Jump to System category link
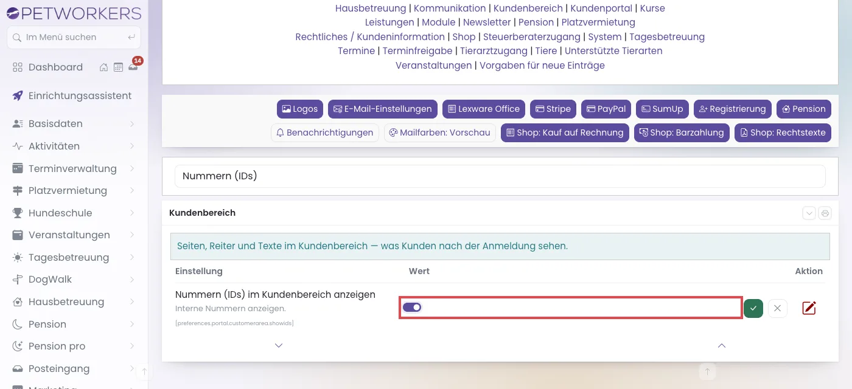Screen dimensions: 852x389 [x=605, y=37]
